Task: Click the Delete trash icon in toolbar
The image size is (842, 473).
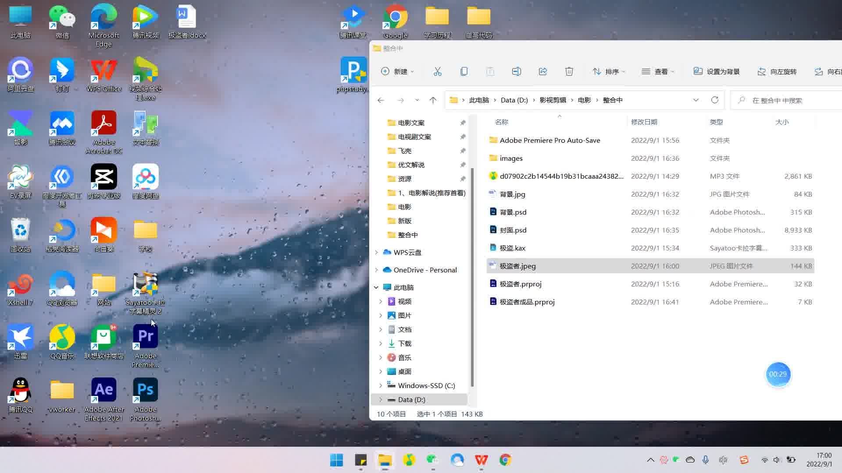Action: tap(569, 71)
